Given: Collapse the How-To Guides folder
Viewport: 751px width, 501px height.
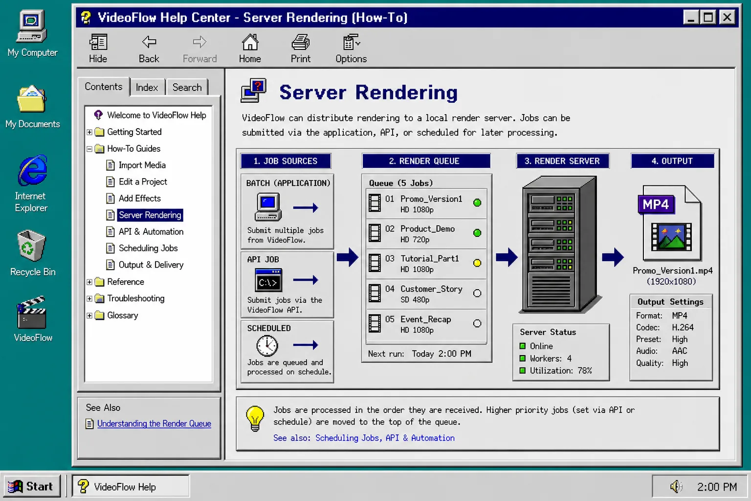Looking at the screenshot, I should point(89,149).
